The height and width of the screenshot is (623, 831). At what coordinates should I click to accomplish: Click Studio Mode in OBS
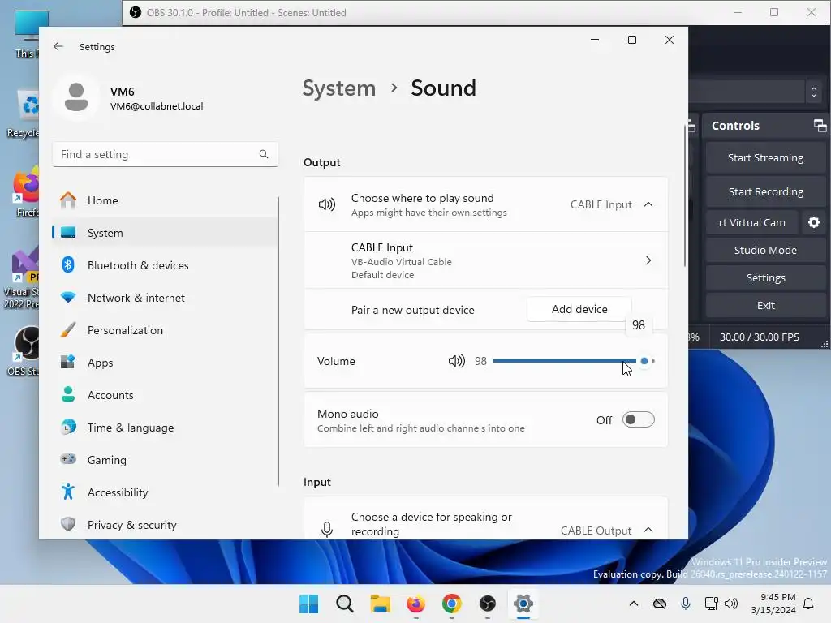[x=765, y=250]
